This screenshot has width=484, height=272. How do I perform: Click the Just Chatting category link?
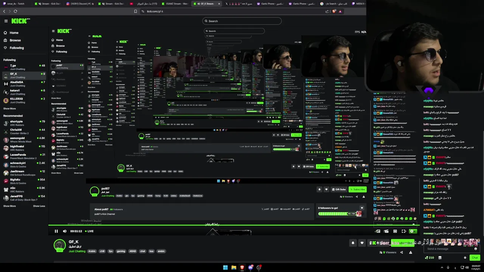click(x=77, y=251)
